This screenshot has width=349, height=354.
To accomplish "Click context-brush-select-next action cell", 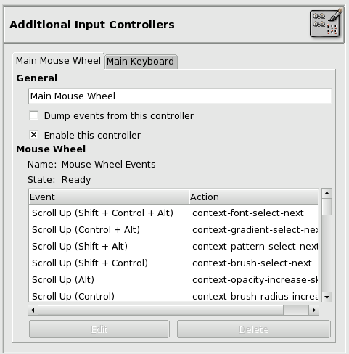I will tap(252, 263).
